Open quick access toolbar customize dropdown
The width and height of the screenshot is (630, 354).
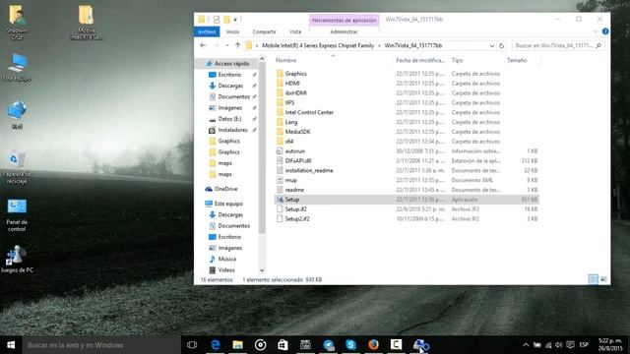[x=235, y=20]
